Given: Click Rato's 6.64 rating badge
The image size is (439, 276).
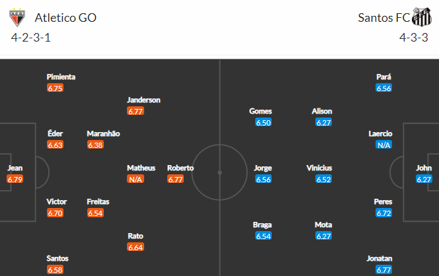Looking at the screenshot, I should click(x=136, y=247).
